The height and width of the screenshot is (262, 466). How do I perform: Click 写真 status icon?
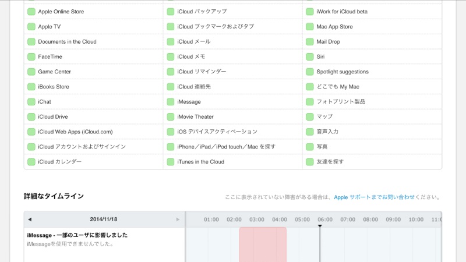[x=310, y=147]
